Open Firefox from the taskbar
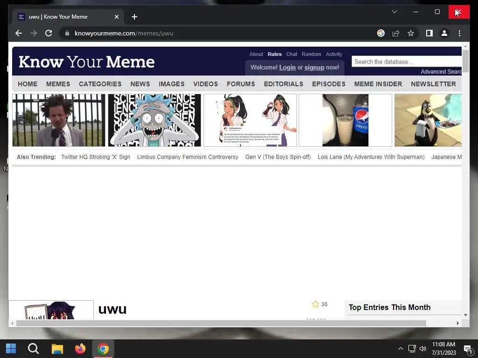Image resolution: width=478 pixels, height=358 pixels. 80,349
